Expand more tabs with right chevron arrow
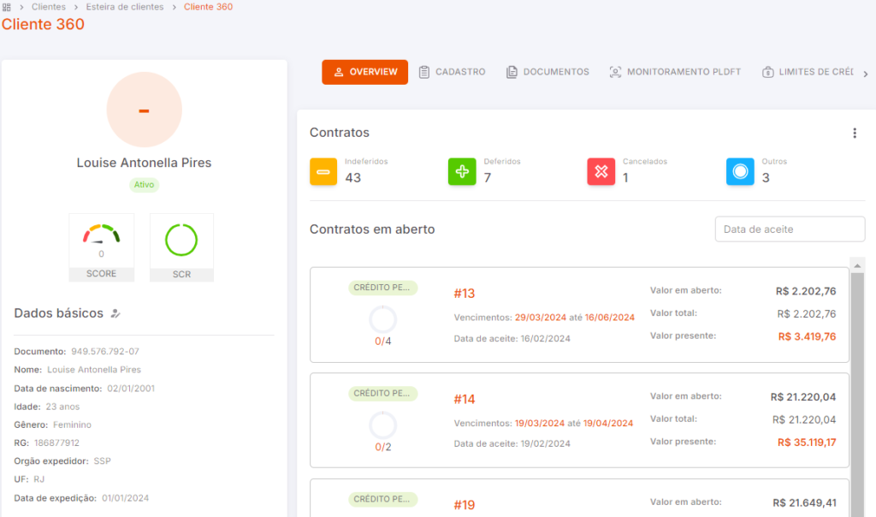Screen dimensions: 876x517 click(866, 74)
